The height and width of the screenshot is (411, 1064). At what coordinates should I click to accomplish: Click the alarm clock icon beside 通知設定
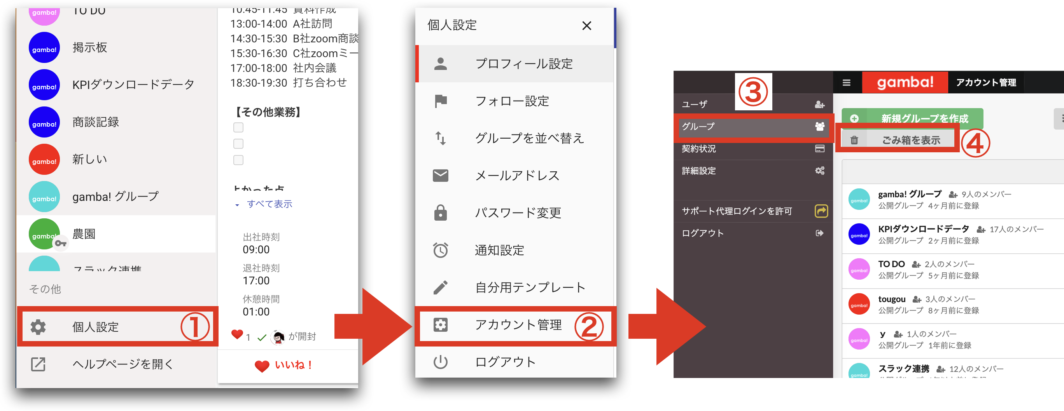click(x=440, y=250)
